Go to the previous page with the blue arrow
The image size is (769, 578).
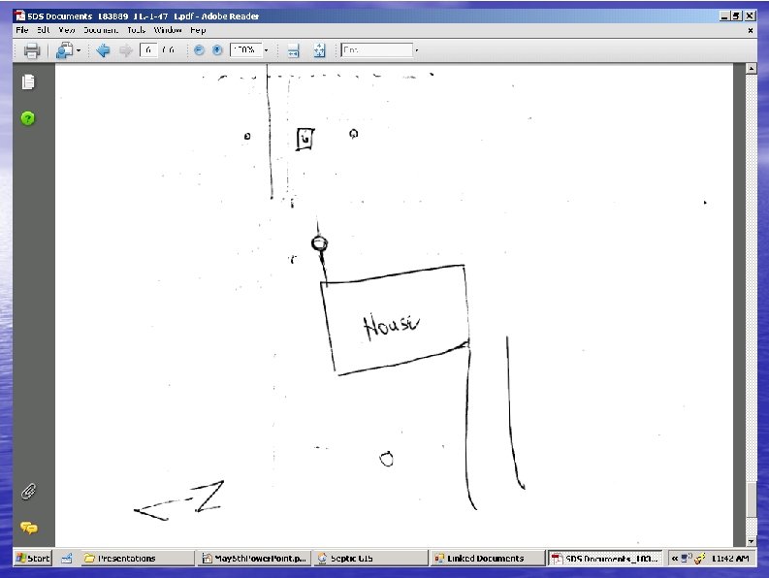coord(103,50)
